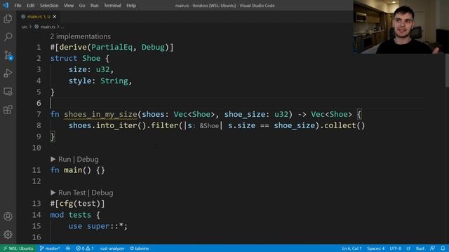
Task: Click Run Test code lens above cfg(test)
Action: coord(72,192)
